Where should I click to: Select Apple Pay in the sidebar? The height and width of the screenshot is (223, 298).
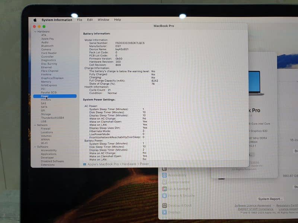[x=48, y=39]
